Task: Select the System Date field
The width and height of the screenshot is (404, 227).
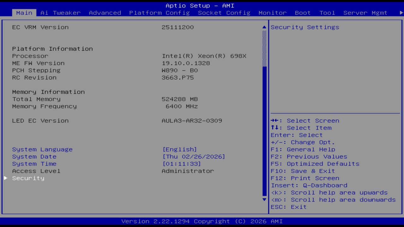Action: 193,156
